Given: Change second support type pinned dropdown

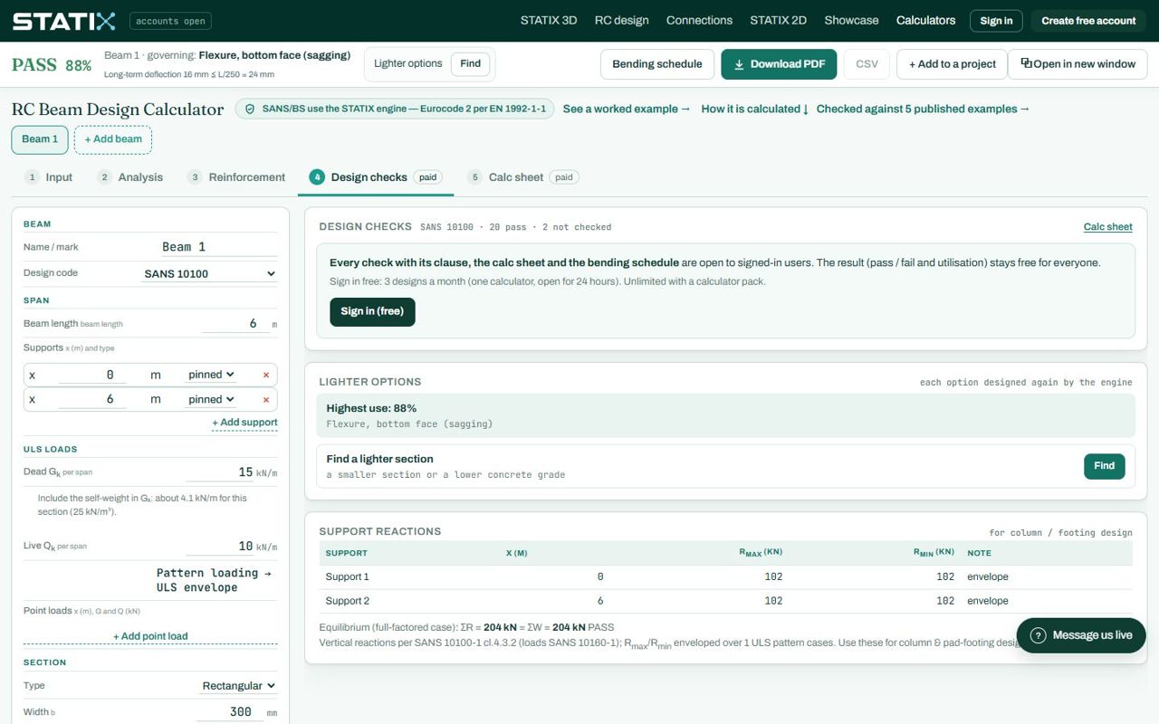Looking at the screenshot, I should pos(211,399).
